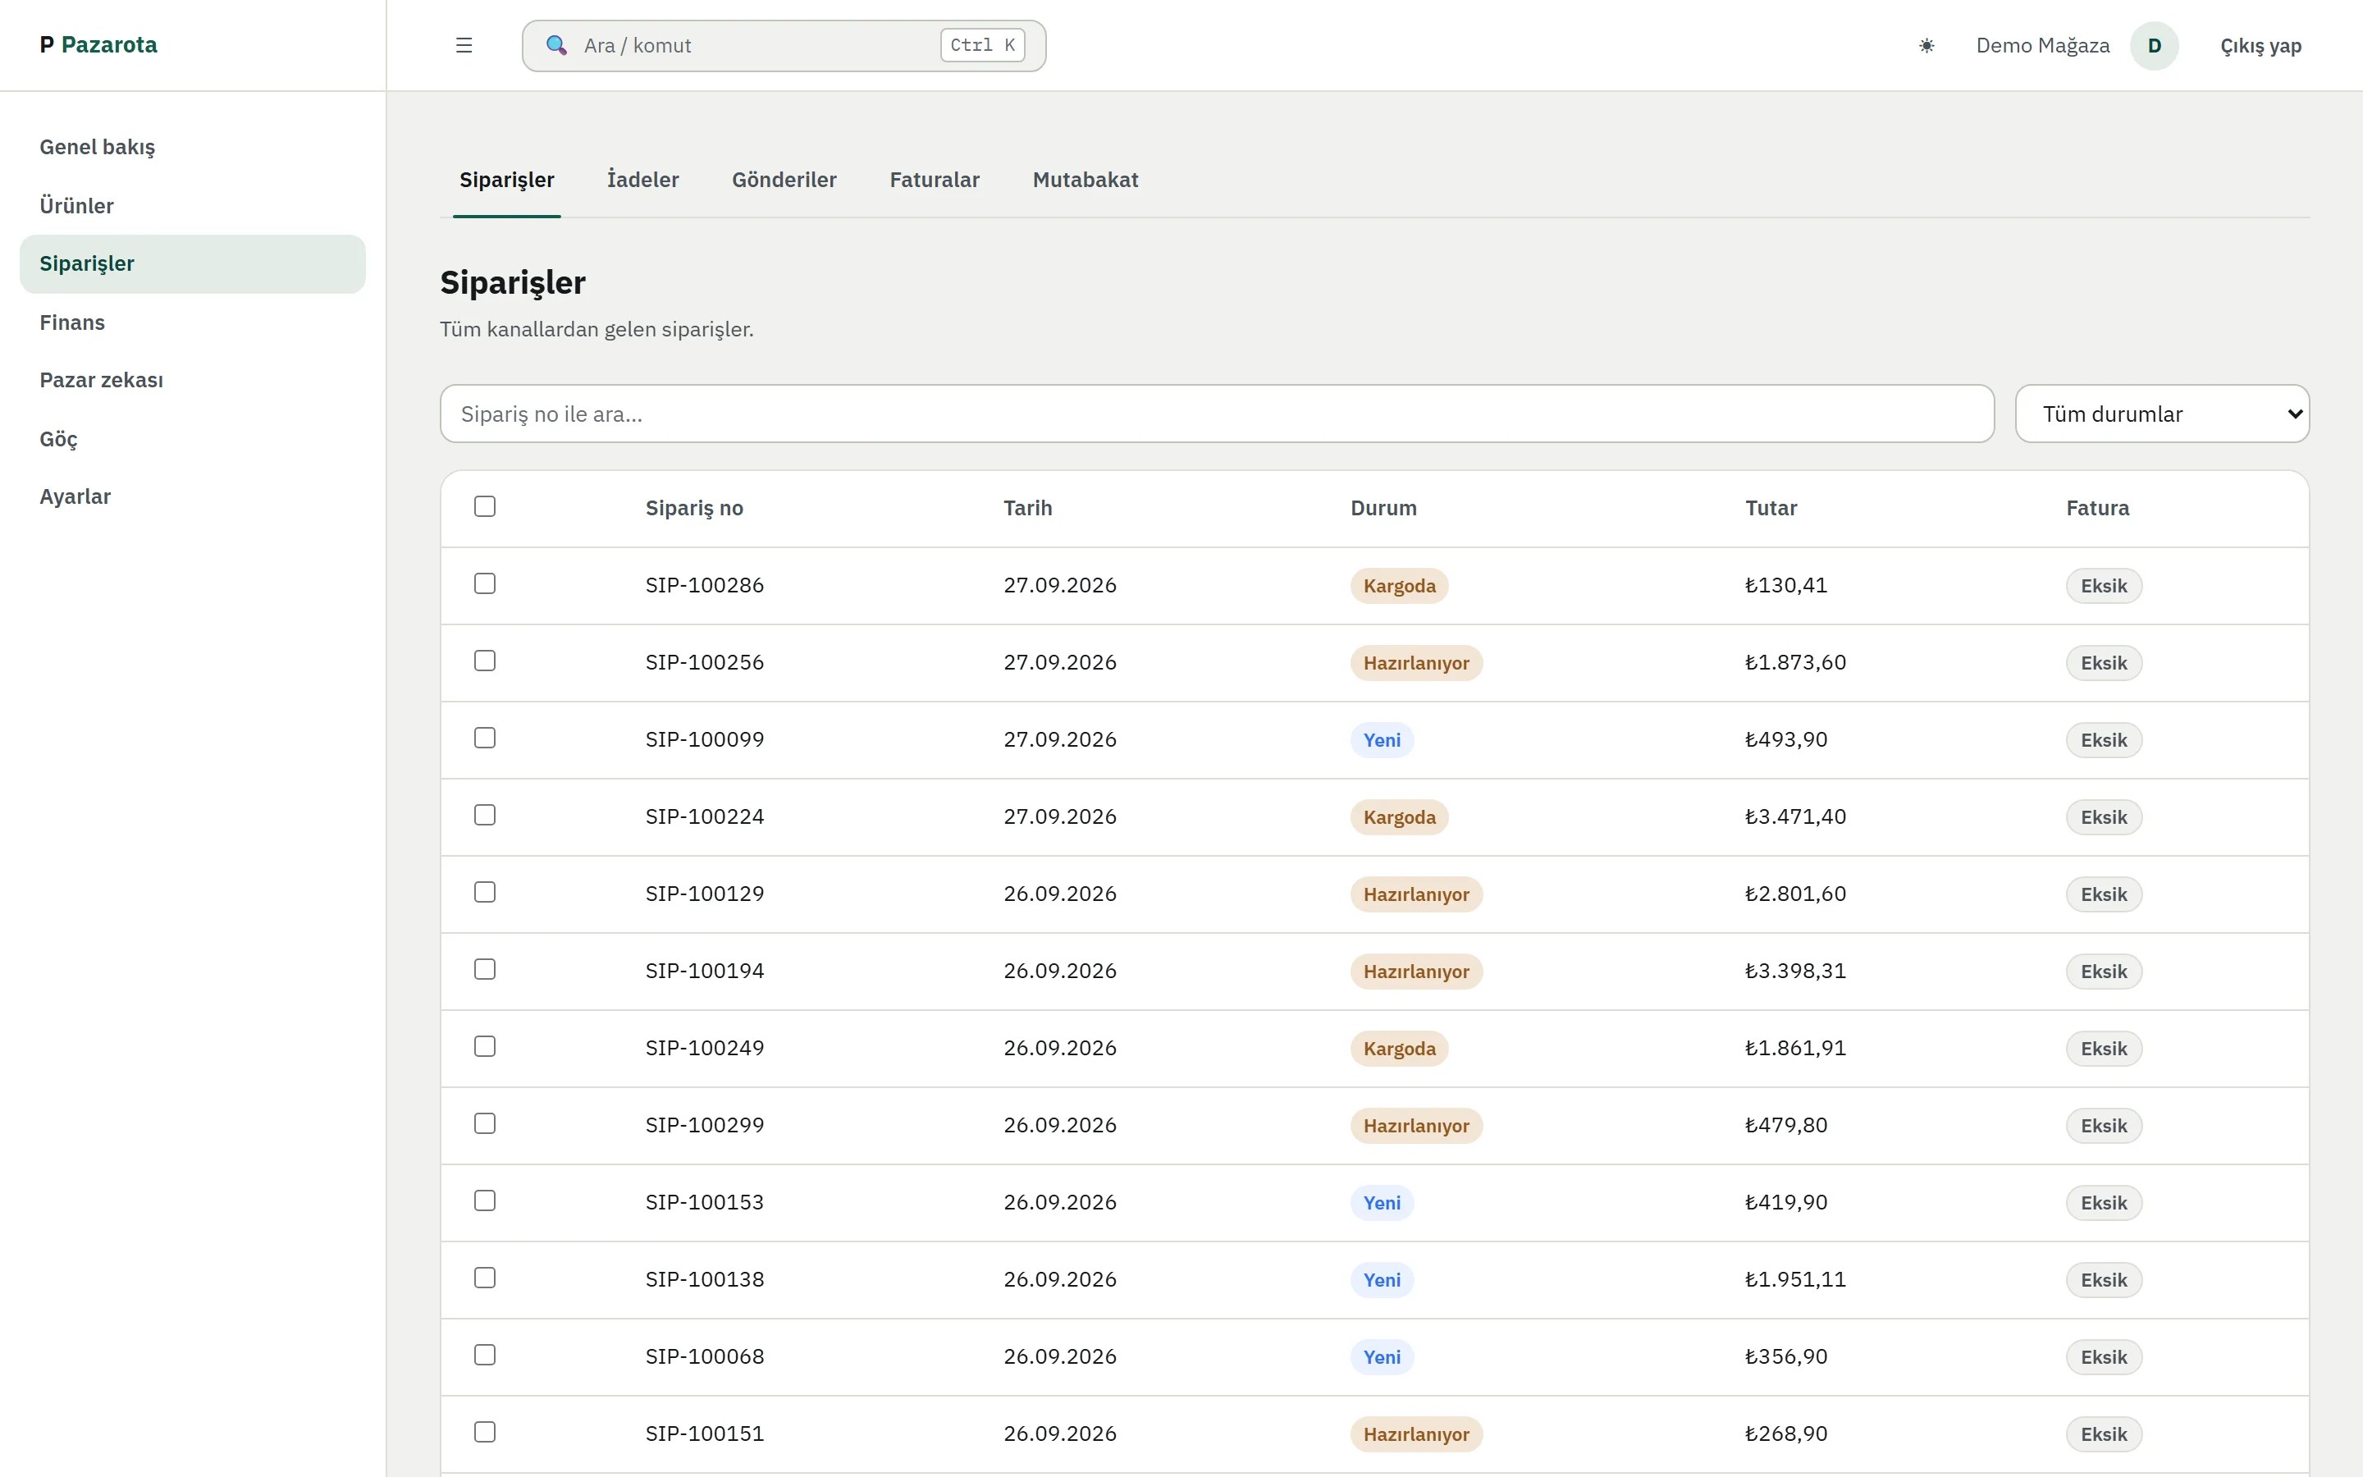The width and height of the screenshot is (2363, 1477).
Task: Click the Çıkış yap button
Action: (x=2260, y=46)
